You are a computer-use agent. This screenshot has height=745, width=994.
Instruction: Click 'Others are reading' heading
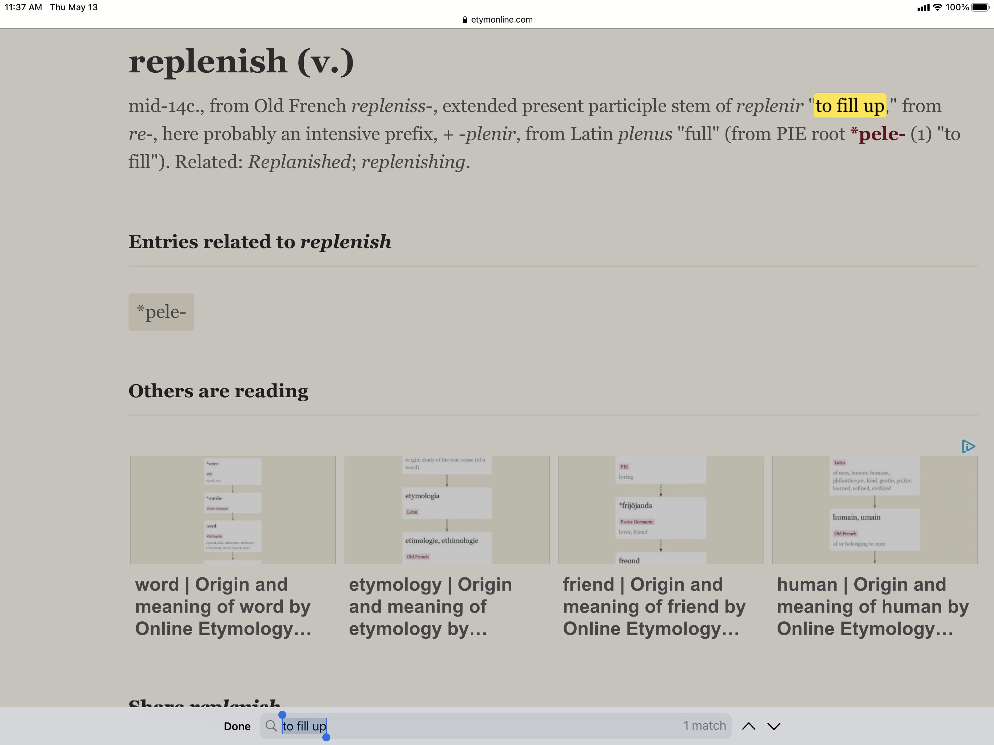pos(218,391)
